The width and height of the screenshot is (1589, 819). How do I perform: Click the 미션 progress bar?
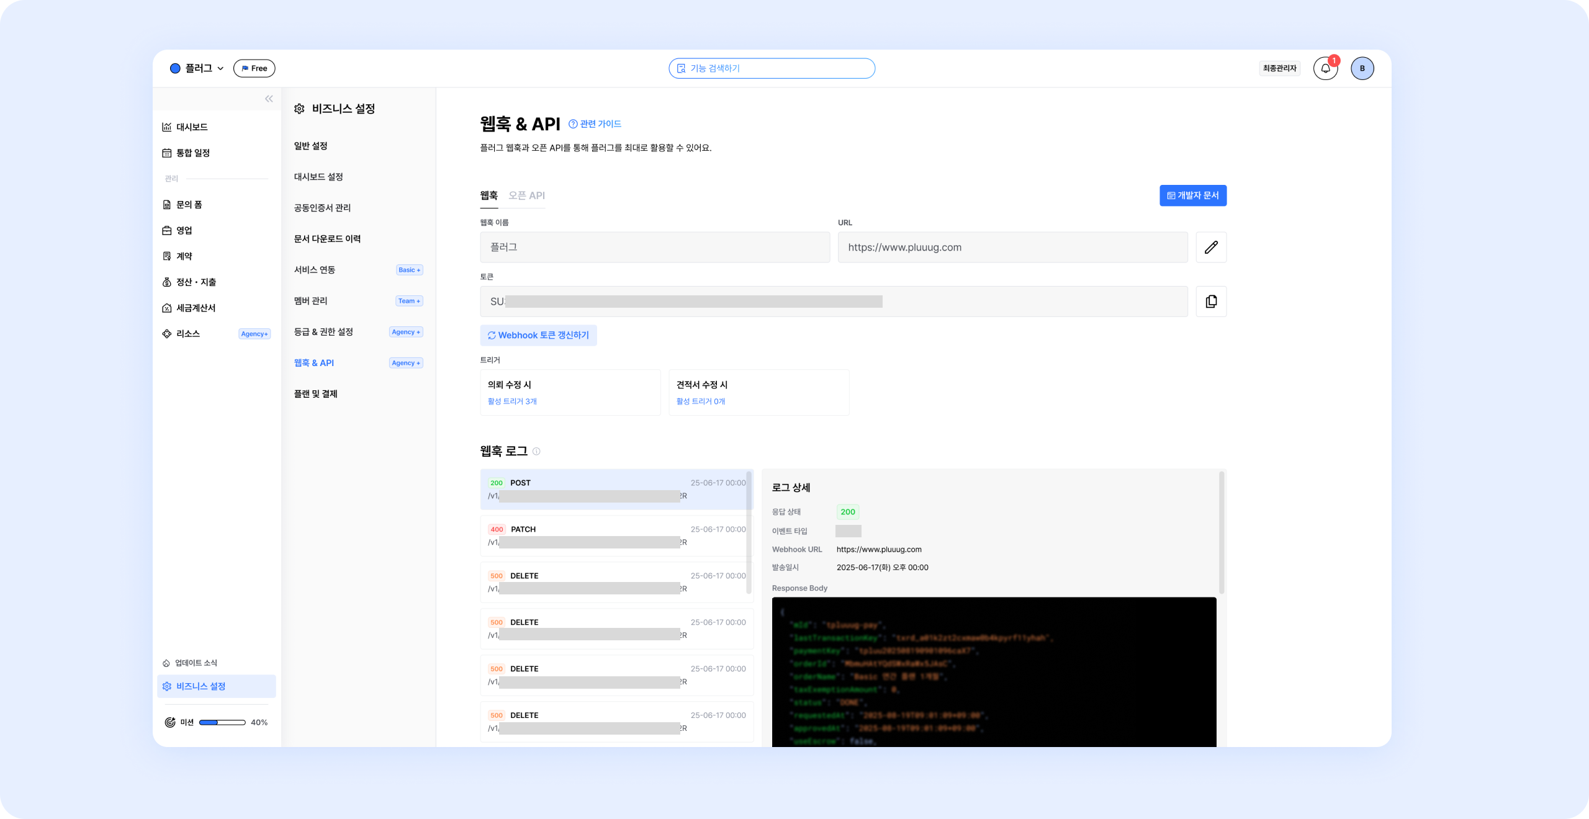click(222, 722)
